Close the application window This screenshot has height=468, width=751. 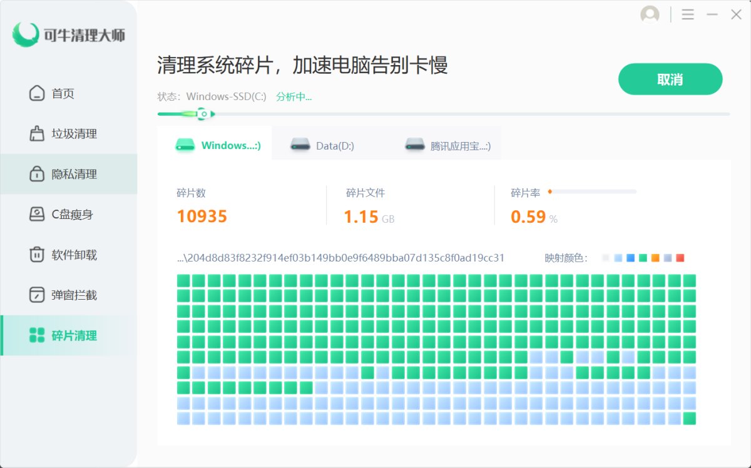[736, 14]
